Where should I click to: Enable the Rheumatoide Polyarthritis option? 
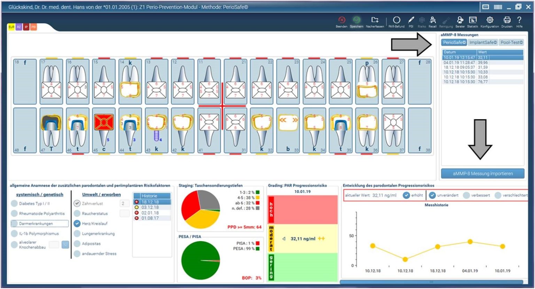pyautogui.click(x=14, y=213)
